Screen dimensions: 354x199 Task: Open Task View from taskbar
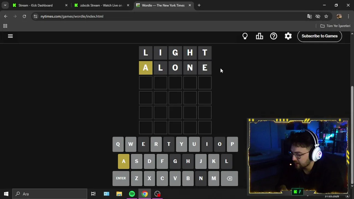(93, 194)
